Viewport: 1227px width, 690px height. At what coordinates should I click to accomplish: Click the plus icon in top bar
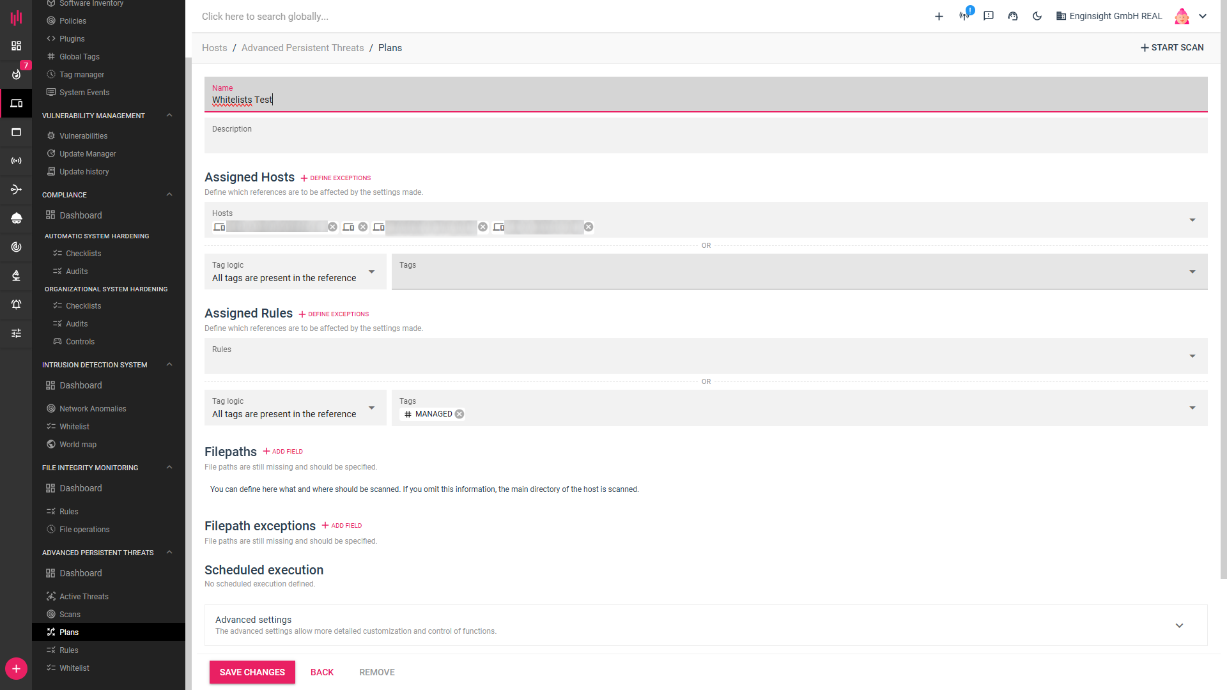pyautogui.click(x=939, y=16)
